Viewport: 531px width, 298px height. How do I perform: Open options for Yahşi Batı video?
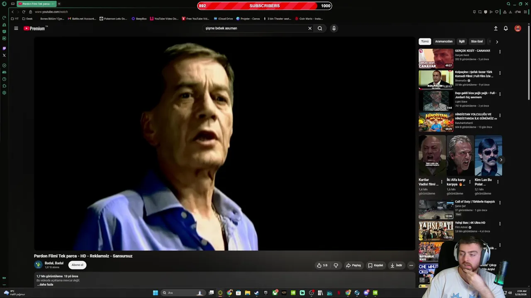[x=500, y=223]
